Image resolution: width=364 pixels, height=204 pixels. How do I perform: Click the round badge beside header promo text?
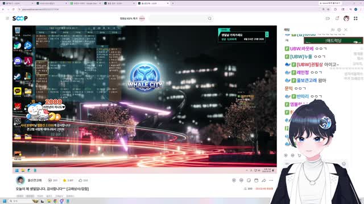[x=142, y=19]
